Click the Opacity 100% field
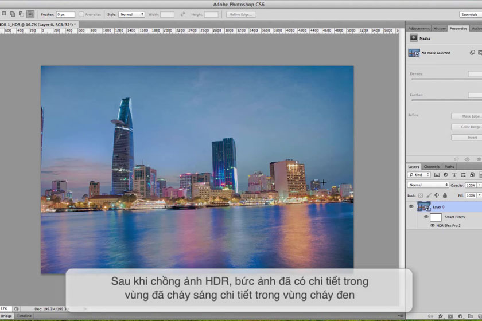 click(471, 185)
